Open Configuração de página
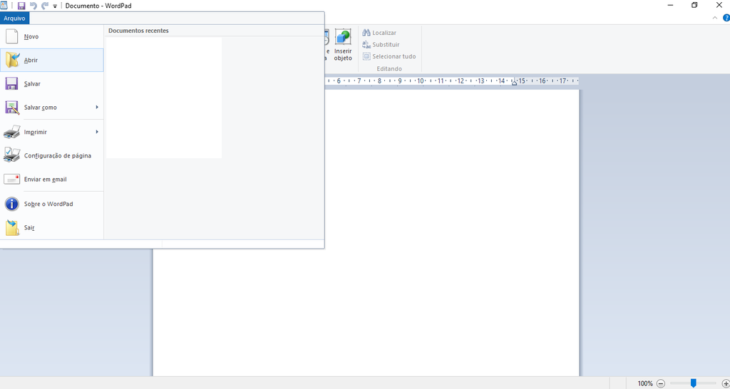 coord(51,155)
